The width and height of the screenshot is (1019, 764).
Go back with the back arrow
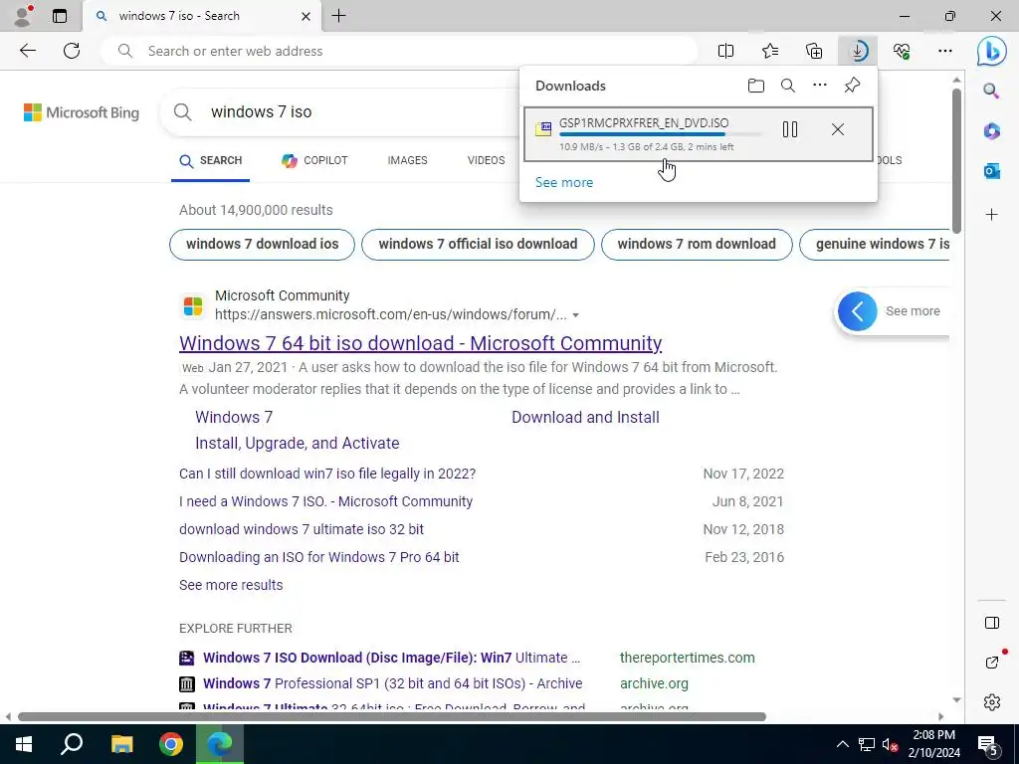tap(27, 51)
